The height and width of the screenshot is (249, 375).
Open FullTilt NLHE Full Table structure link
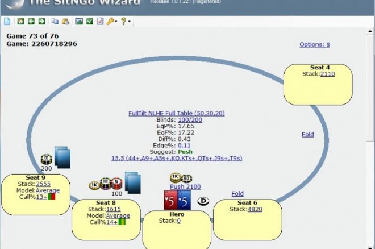pyautogui.click(x=177, y=113)
